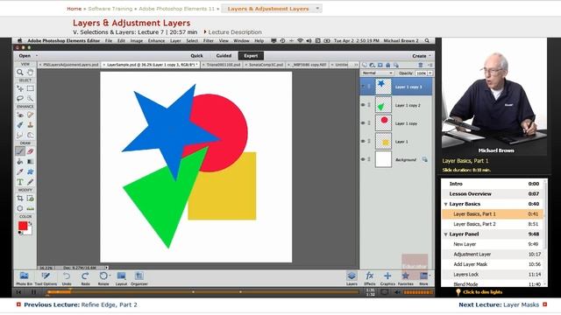
Task: Select the Sponge tool
Action: (x=31, y=135)
